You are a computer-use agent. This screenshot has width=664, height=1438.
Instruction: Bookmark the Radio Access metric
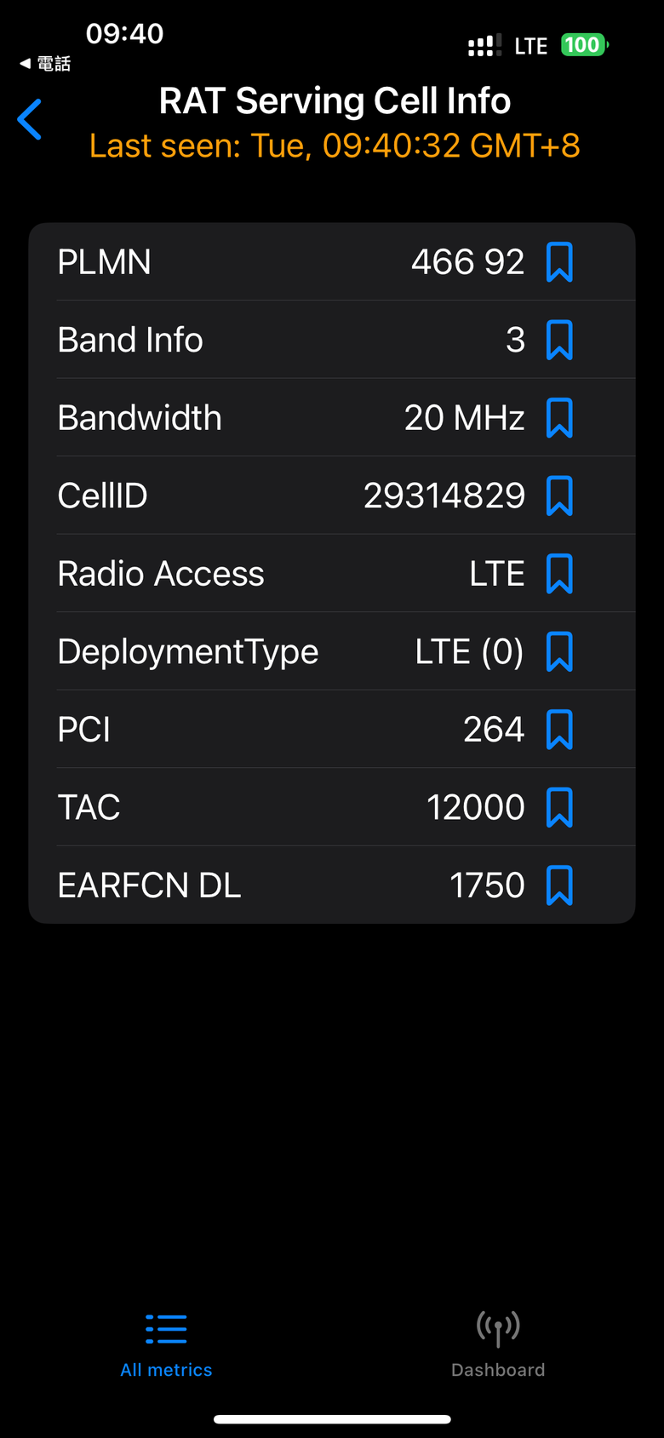(x=559, y=574)
